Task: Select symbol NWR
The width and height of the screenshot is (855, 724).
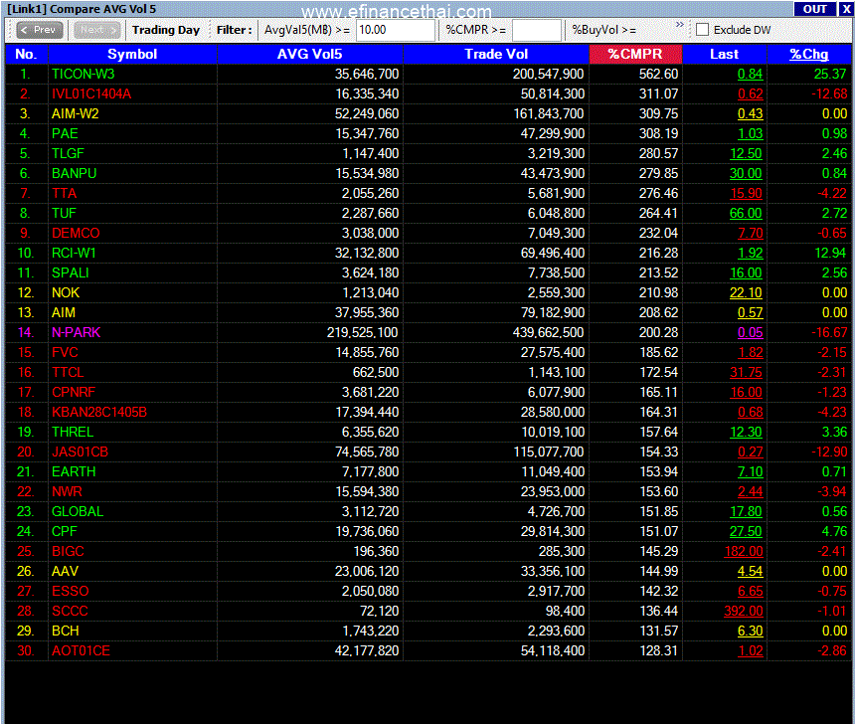Action: pyautogui.click(x=67, y=491)
